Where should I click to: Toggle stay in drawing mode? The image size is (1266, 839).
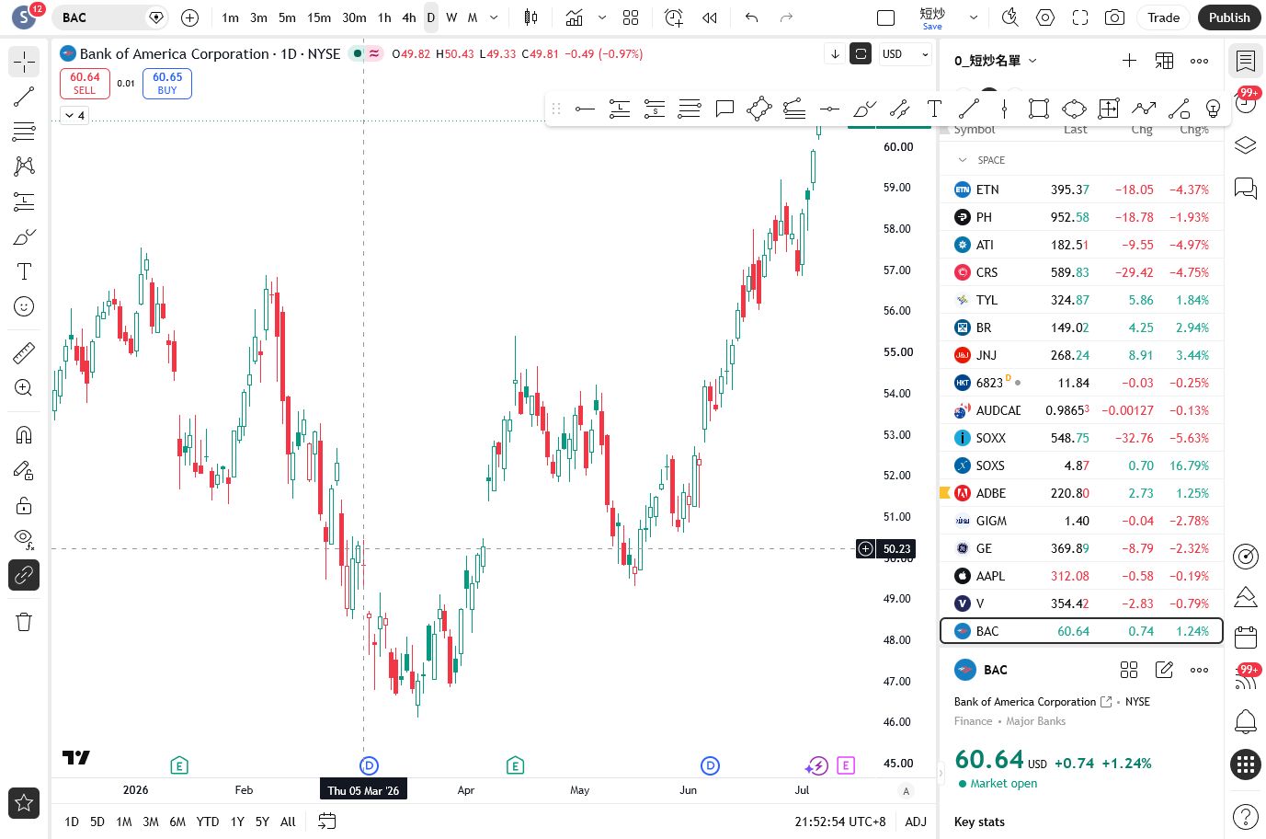coord(24,470)
